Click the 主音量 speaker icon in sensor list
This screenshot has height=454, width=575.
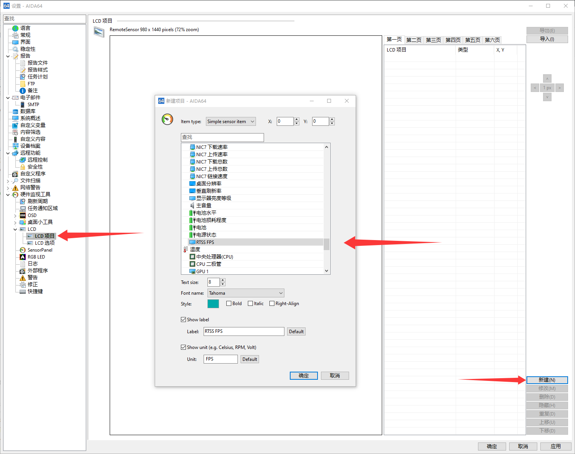192,205
